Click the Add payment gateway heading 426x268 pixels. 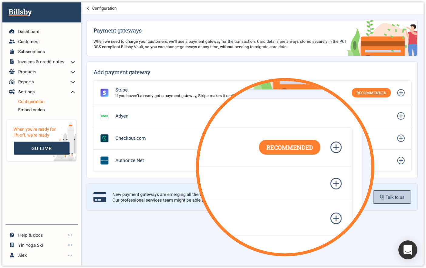click(122, 72)
